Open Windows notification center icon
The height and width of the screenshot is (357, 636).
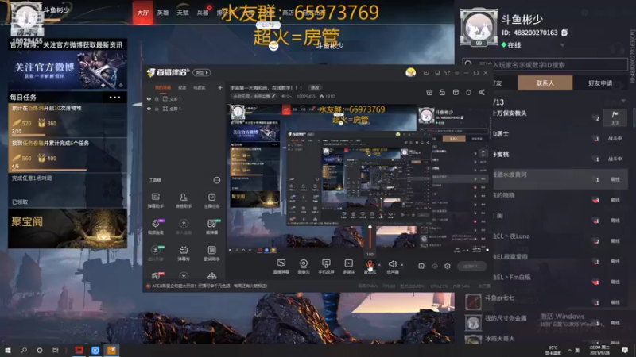pos(625,350)
